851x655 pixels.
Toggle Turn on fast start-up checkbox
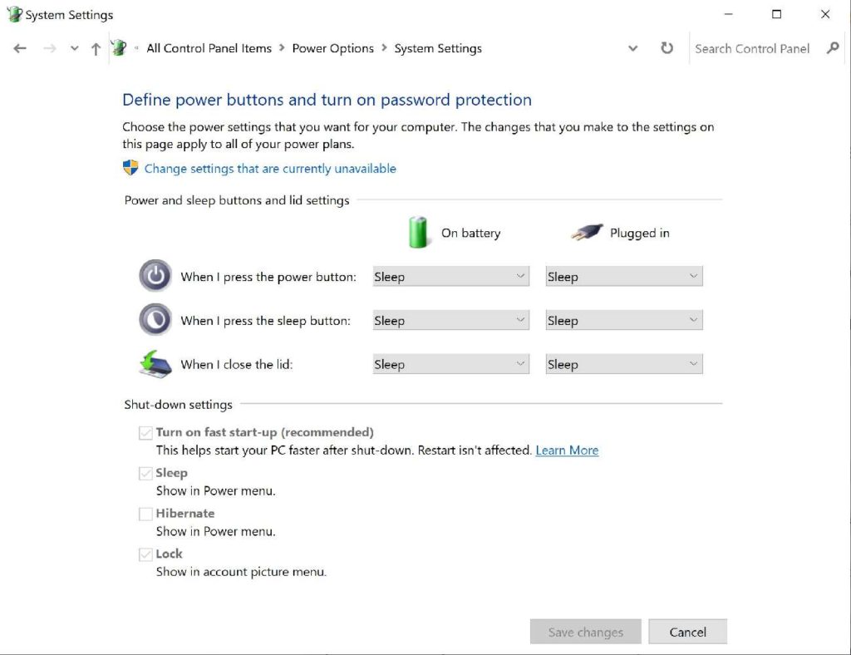click(x=145, y=433)
